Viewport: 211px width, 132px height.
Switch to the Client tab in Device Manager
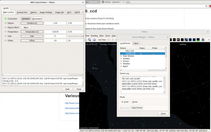(x=136, y=43)
